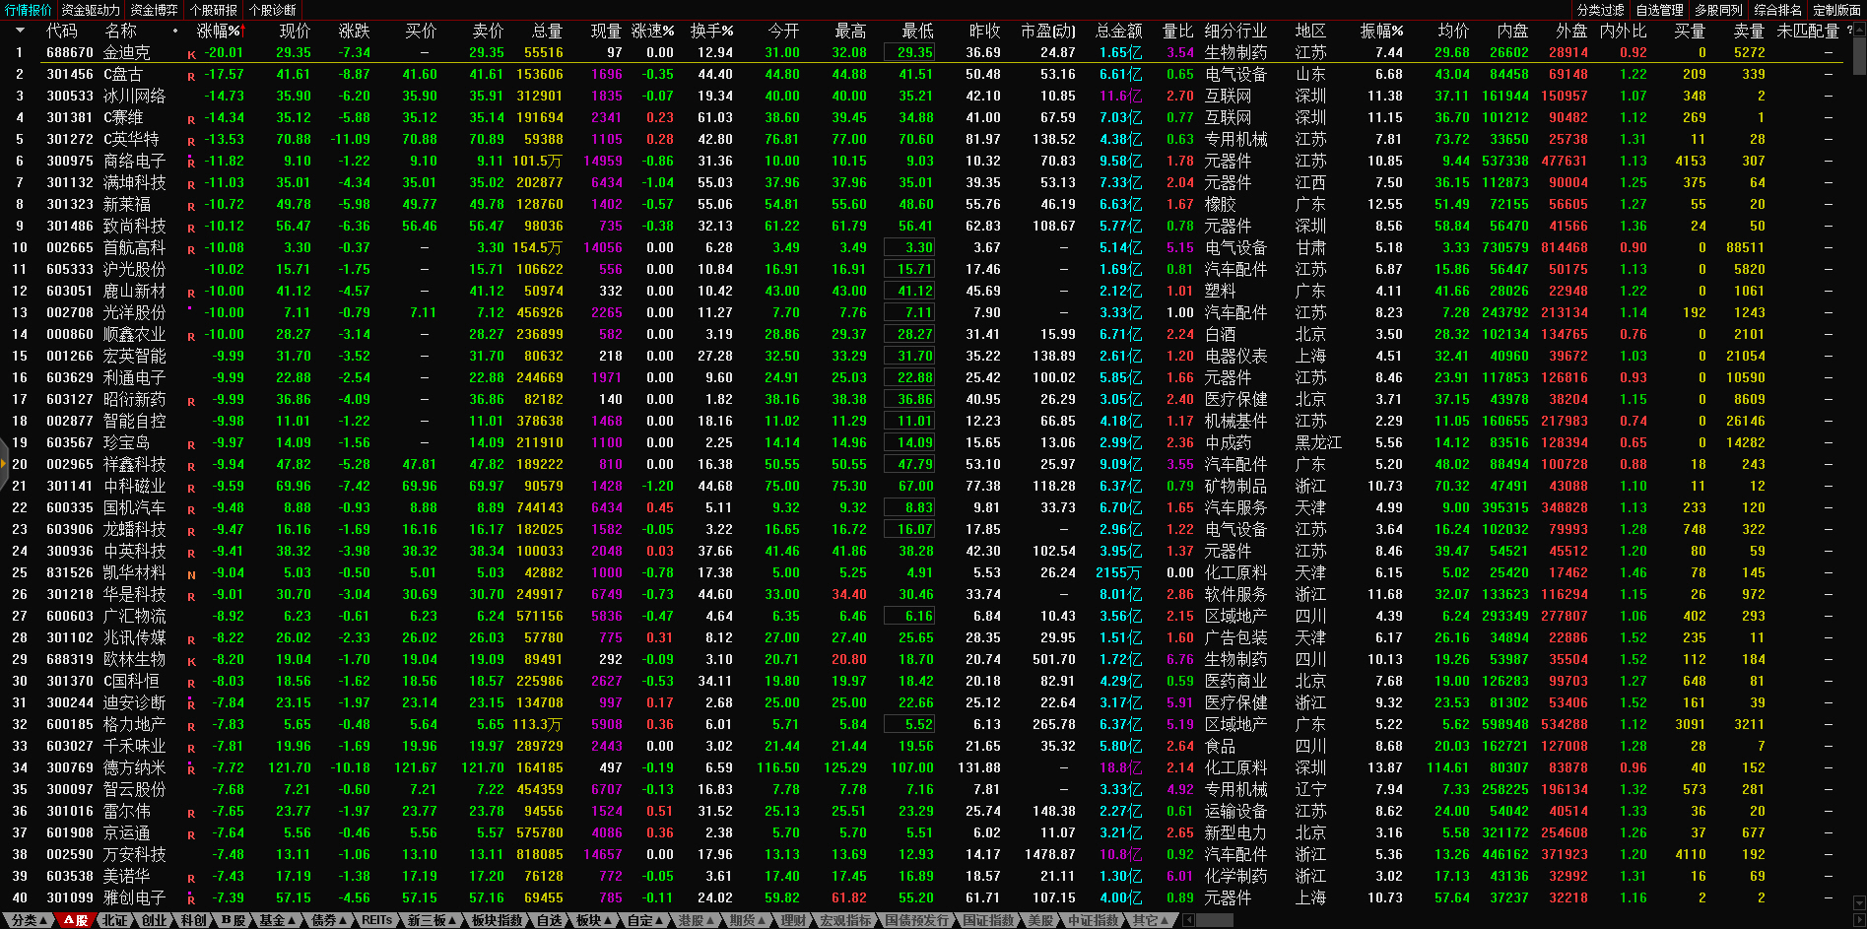
Task: Expand the 基金 category dropdown tab
Action: (277, 920)
